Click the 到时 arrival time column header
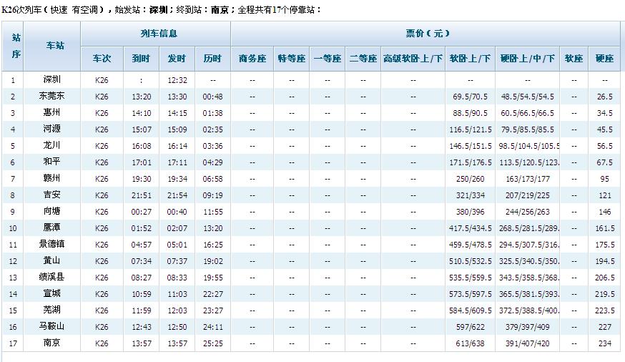Viewport: 625px width, 362px height. (141, 59)
